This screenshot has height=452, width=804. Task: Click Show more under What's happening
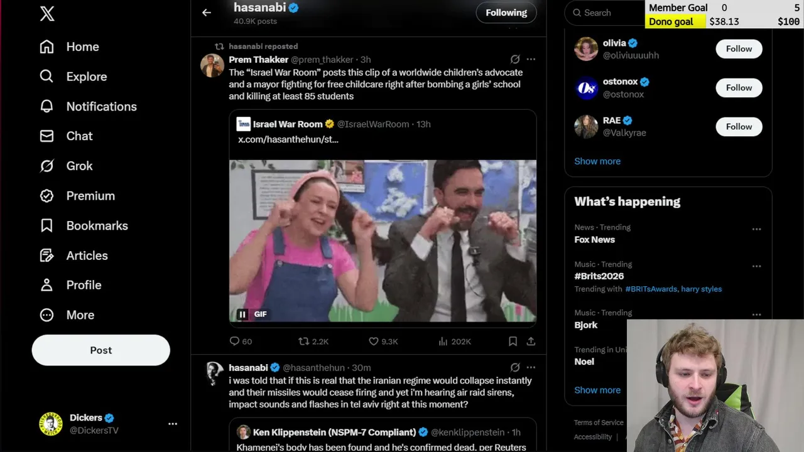point(597,390)
